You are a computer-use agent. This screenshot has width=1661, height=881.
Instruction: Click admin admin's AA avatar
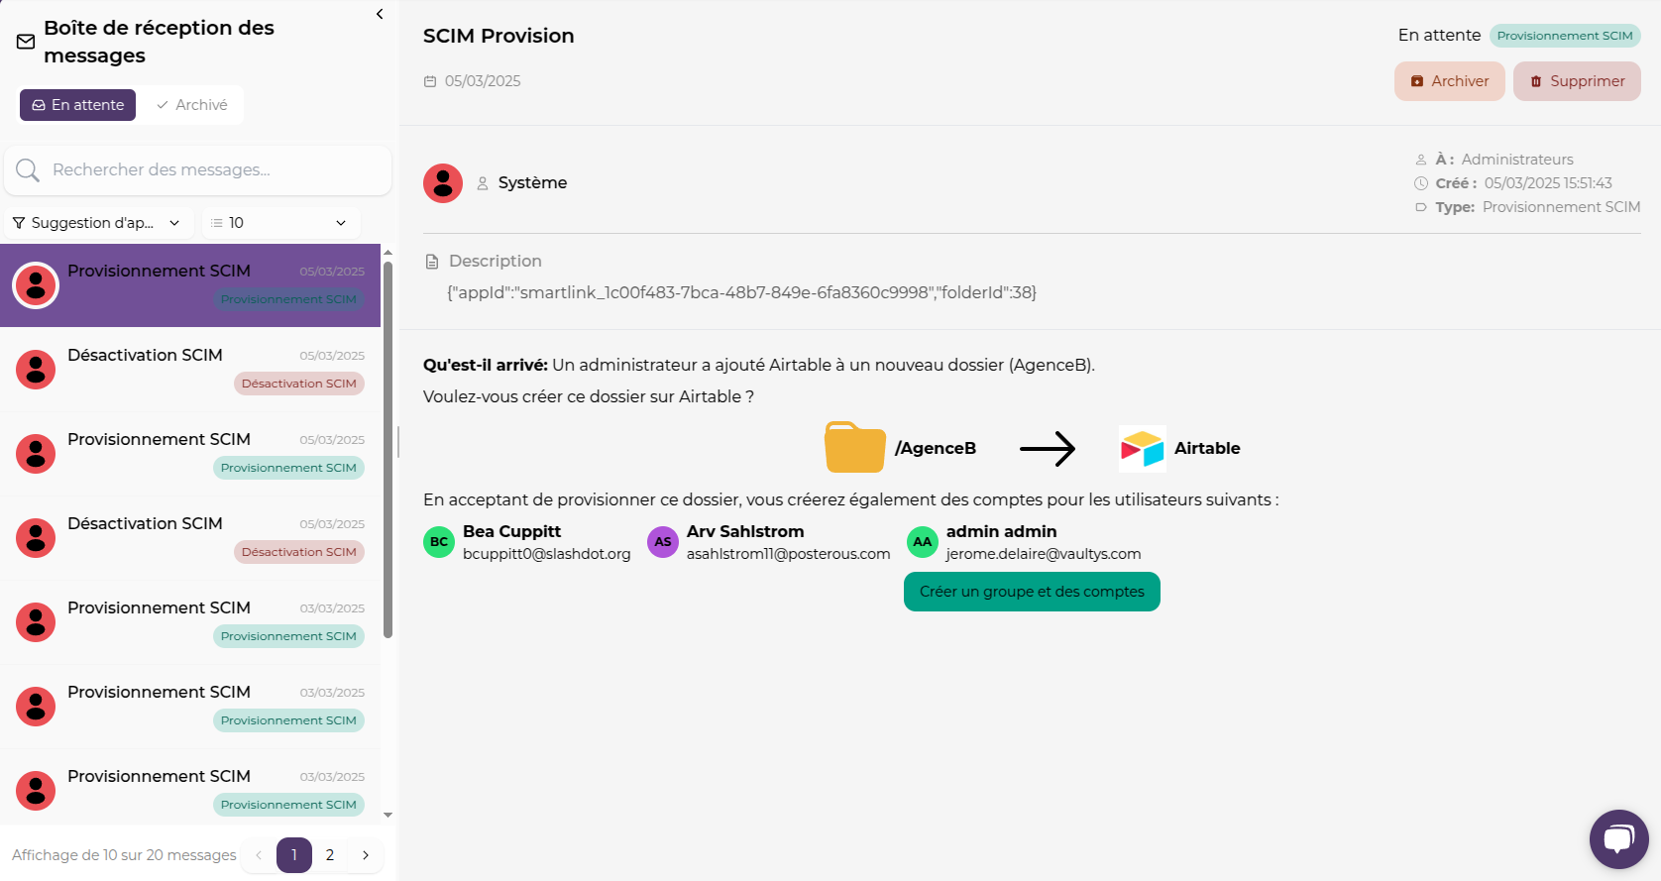pos(923,542)
